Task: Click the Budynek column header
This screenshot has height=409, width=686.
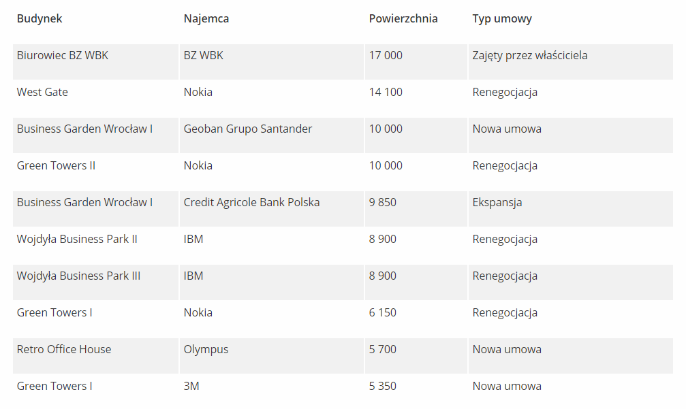Action: click(40, 19)
